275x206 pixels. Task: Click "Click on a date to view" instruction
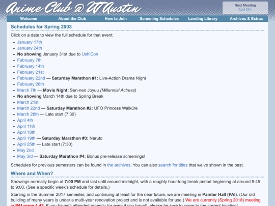62,35
